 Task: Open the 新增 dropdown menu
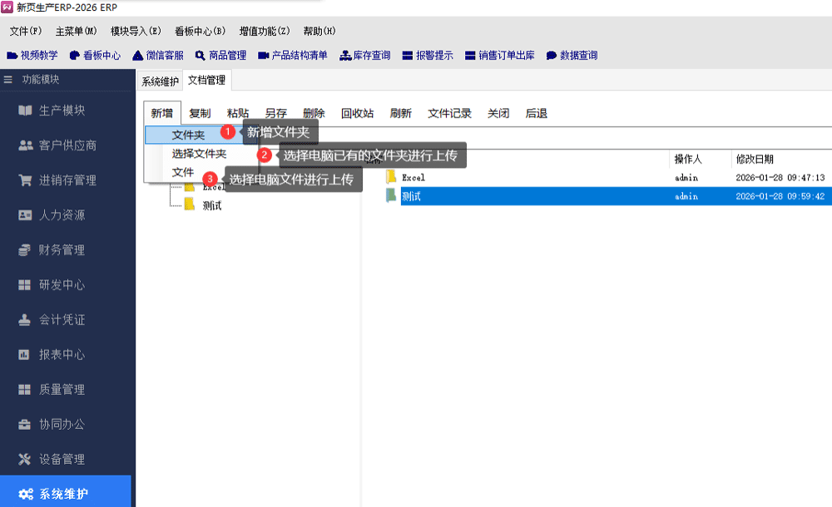click(162, 114)
